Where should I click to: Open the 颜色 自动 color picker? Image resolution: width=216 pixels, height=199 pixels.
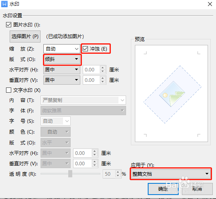pyautogui.click(x=55, y=132)
